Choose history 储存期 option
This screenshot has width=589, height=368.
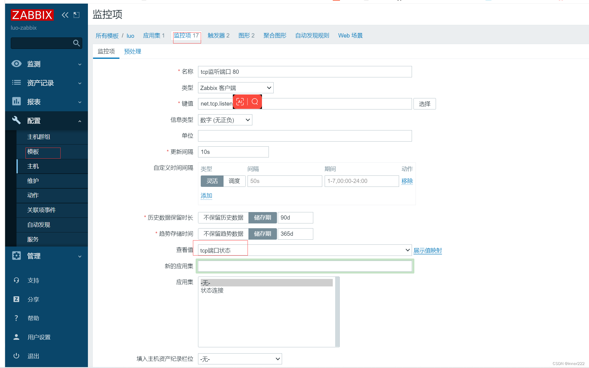click(263, 218)
